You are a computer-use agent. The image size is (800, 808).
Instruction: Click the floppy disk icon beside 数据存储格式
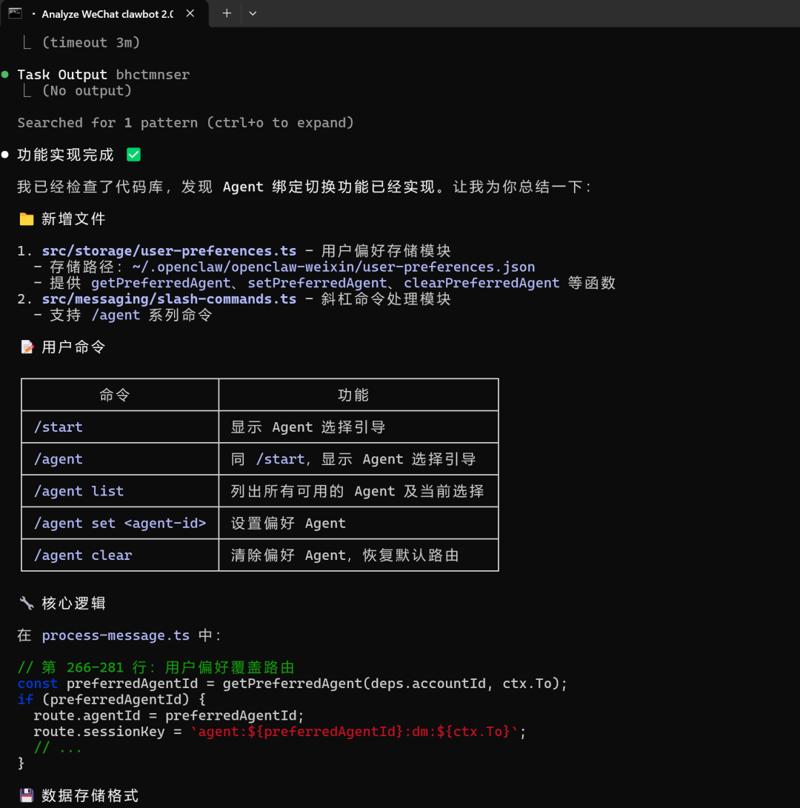tap(27, 795)
